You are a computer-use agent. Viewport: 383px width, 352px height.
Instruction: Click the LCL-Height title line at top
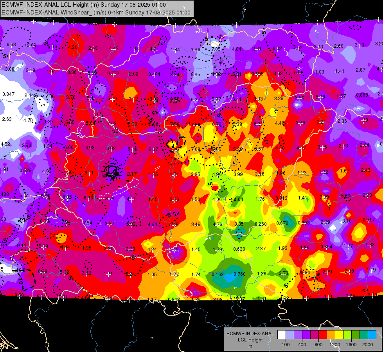coord(84,5)
